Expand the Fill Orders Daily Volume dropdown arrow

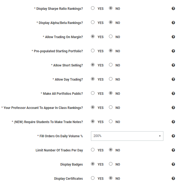click(x=160, y=136)
